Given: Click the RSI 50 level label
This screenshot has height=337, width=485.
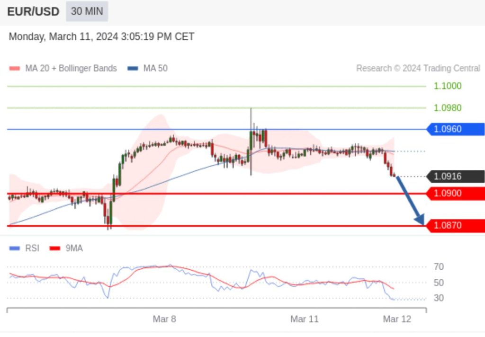Looking at the screenshot, I should (439, 283).
